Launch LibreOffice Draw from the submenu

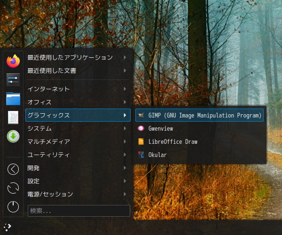[x=199, y=141]
